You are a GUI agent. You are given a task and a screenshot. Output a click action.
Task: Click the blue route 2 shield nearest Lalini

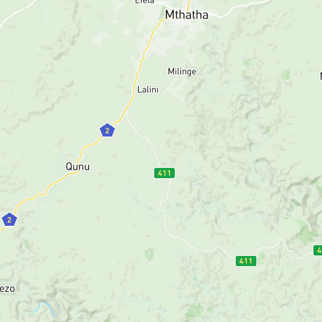107,130
